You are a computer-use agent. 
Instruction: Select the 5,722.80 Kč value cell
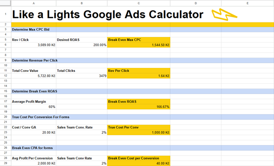click(x=34, y=76)
